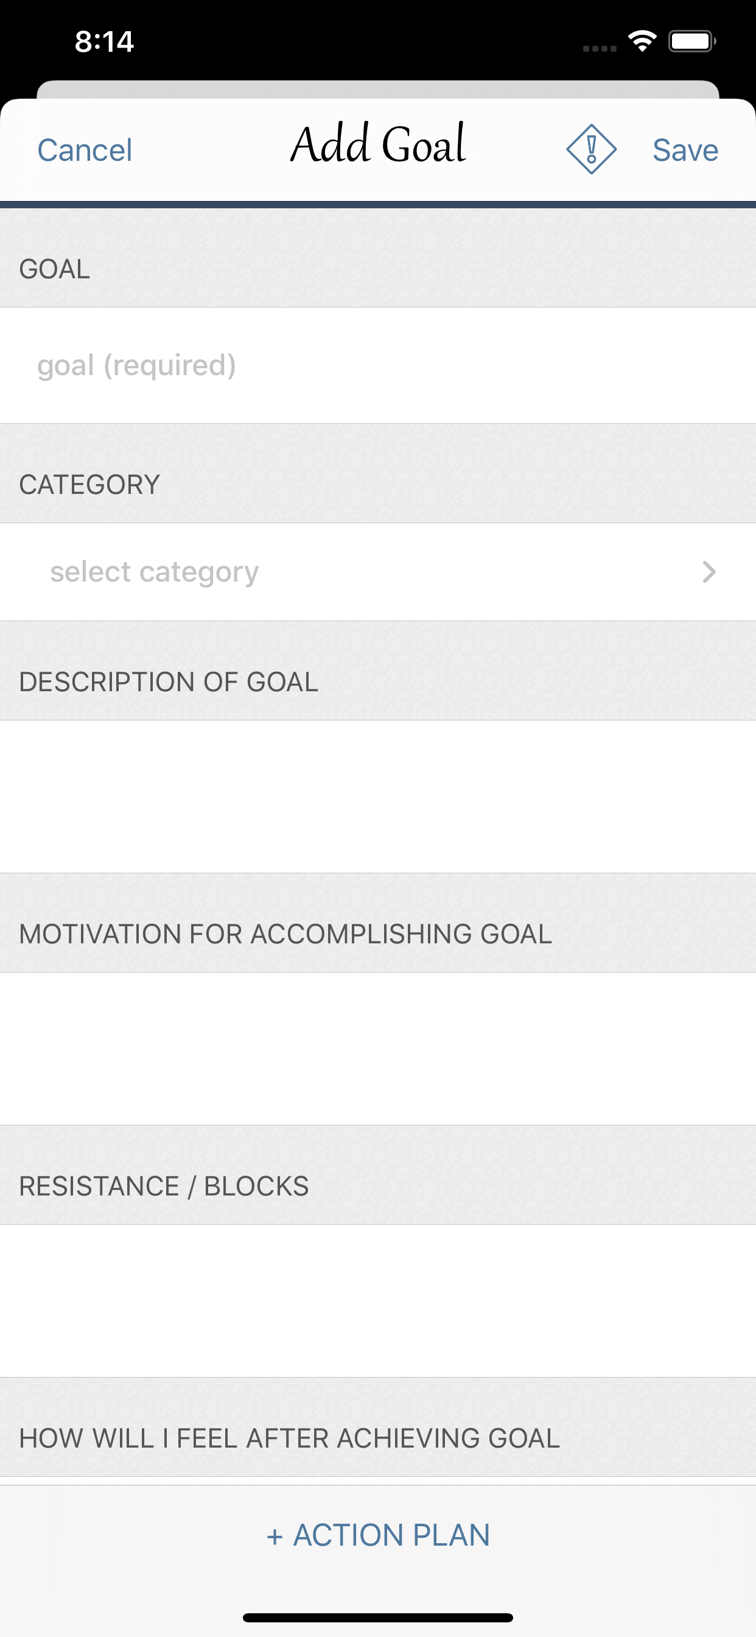Tap the How Will I Feel header
The width and height of the screenshot is (756, 1637).
290,1438
